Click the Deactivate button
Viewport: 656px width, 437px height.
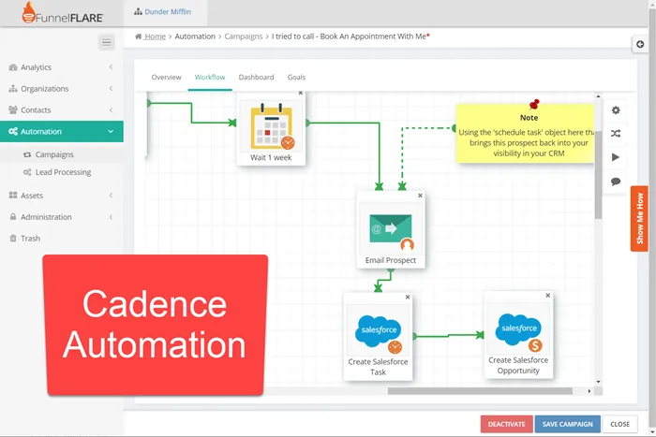tap(506, 424)
